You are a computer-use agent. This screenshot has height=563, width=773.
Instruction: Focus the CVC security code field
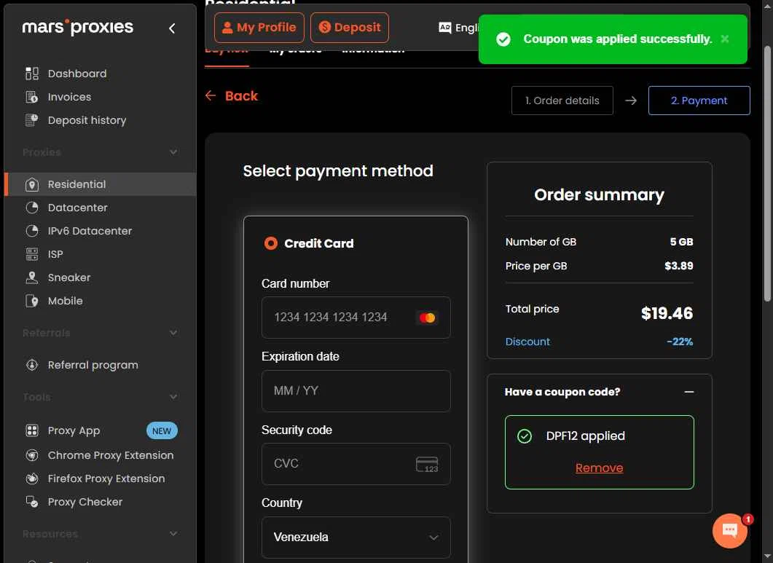tap(356, 464)
